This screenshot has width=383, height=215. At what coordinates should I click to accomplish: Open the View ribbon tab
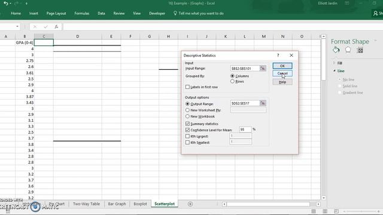pos(137,13)
